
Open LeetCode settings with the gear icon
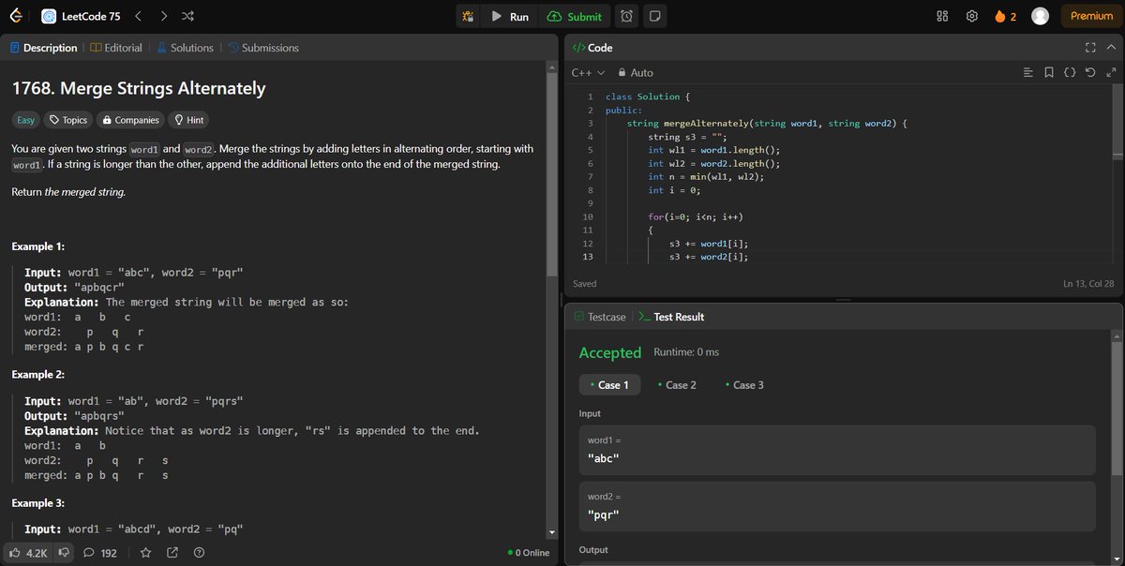(x=972, y=16)
